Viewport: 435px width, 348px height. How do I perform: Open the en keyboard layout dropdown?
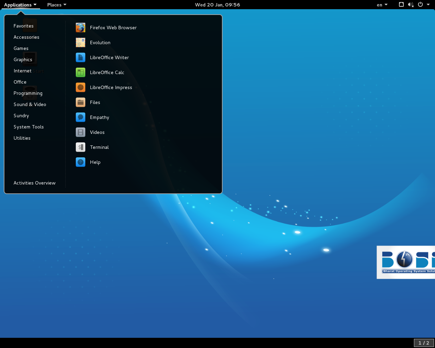point(382,5)
